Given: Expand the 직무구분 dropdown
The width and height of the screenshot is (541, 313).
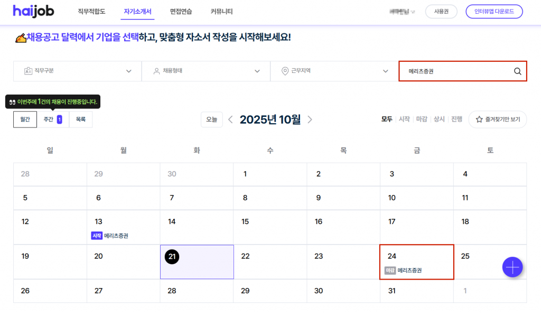Looking at the screenshot, I should [77, 71].
